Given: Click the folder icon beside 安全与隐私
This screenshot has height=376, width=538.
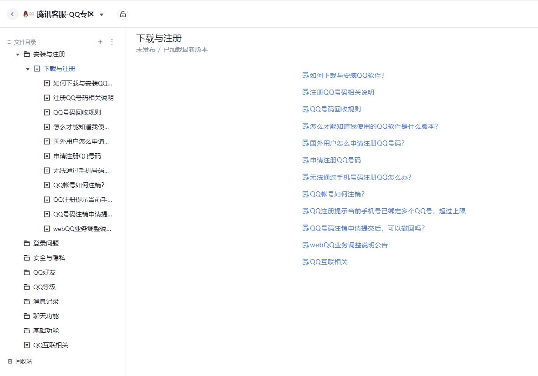Looking at the screenshot, I should (x=26, y=258).
